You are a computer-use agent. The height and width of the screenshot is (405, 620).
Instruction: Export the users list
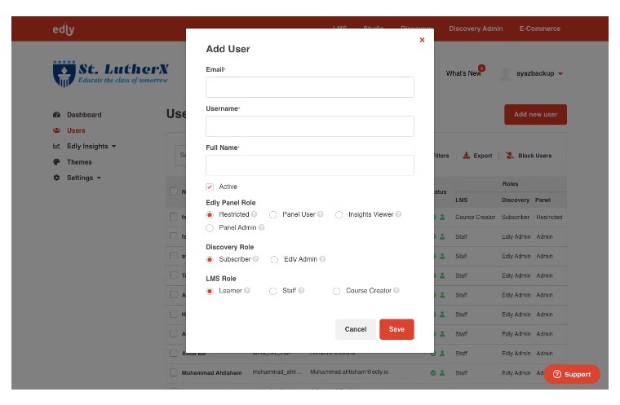point(478,156)
